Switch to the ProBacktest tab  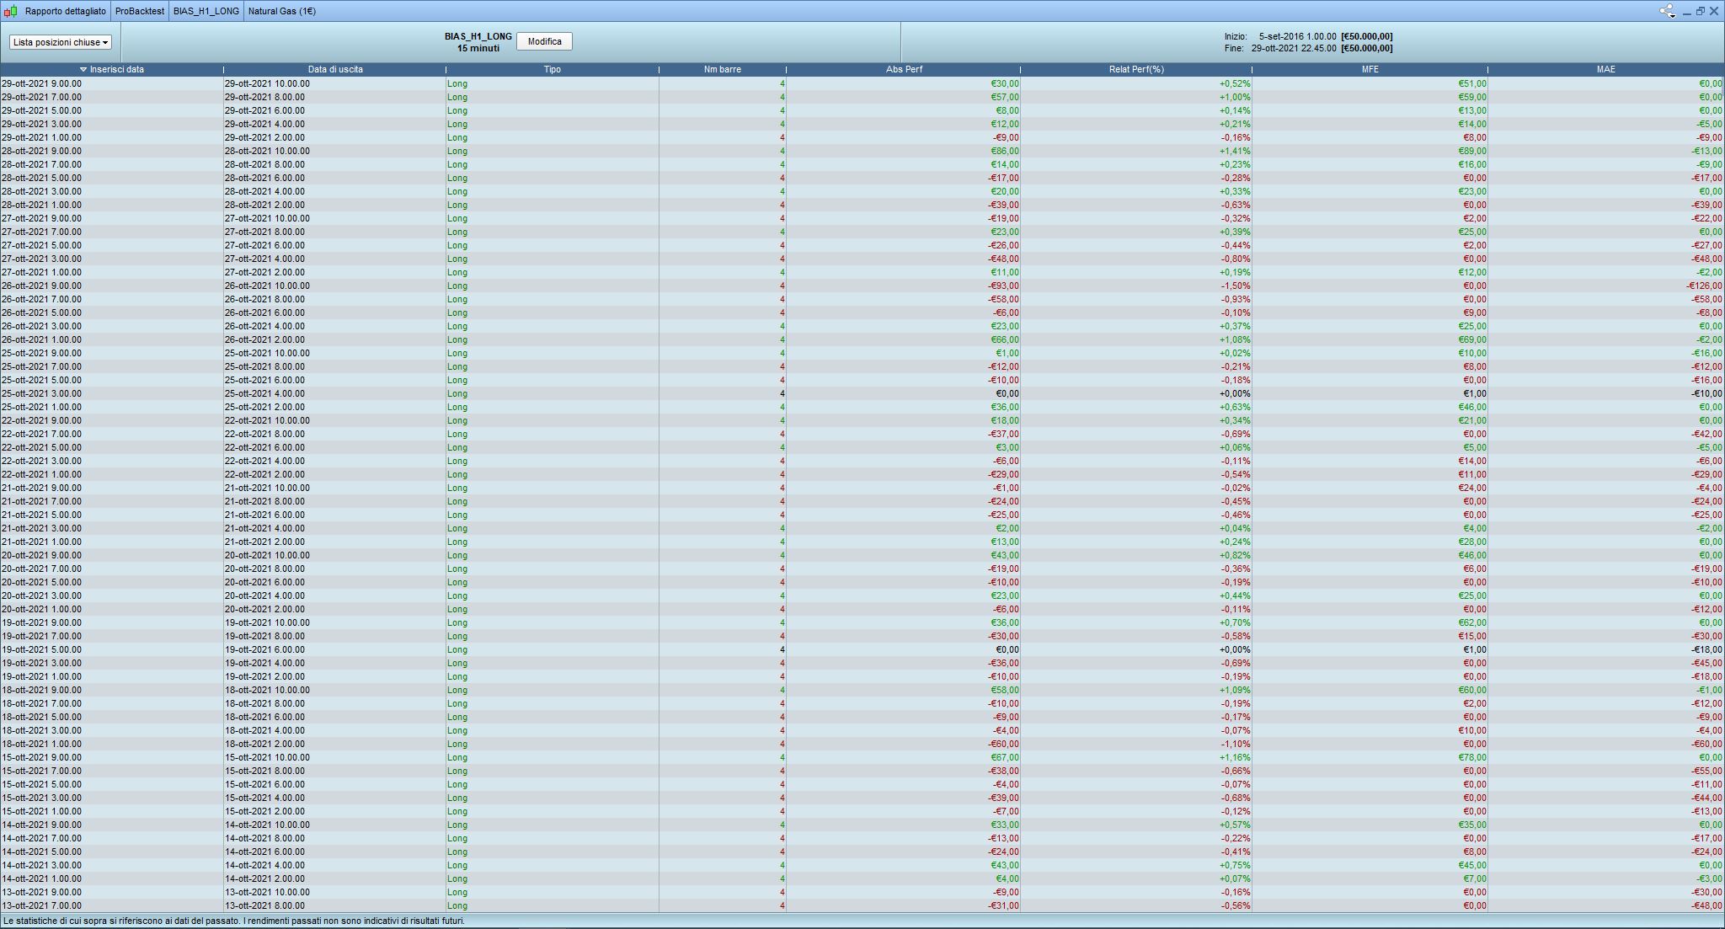pyautogui.click(x=139, y=11)
